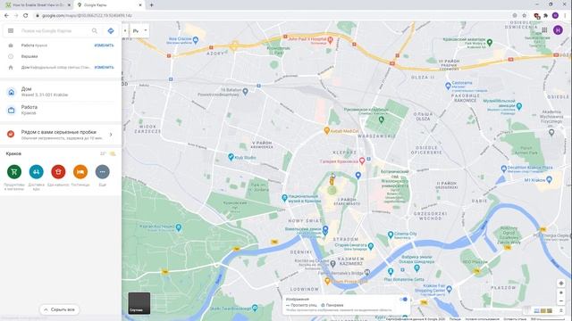Click the Галерея Краковска map pin
The image size is (572, 321).
(362, 160)
